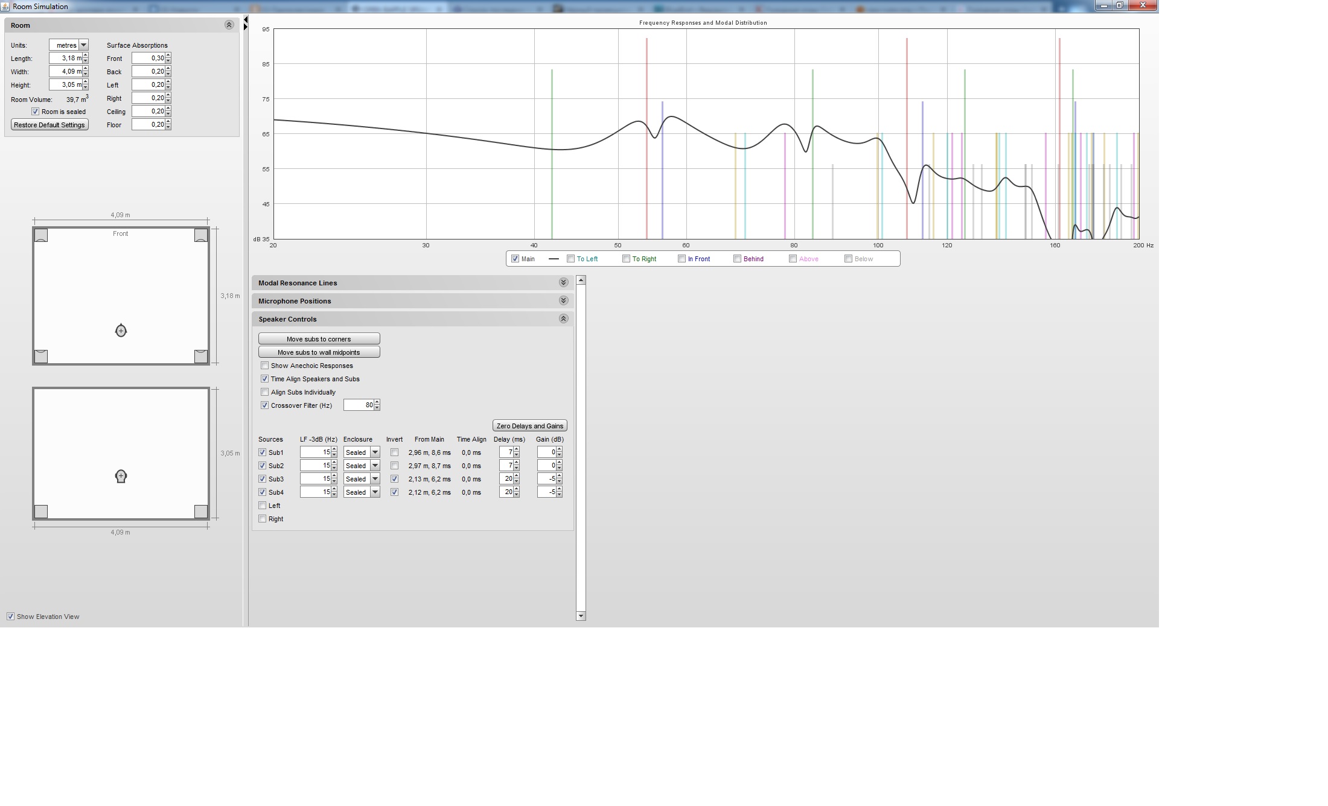
Task: Click the listener head icon in elevation view
Action: coord(121,477)
